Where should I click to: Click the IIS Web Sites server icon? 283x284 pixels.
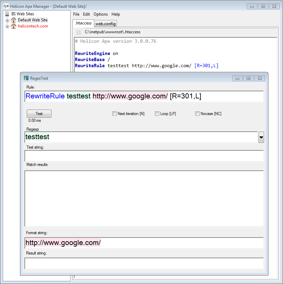[x=7, y=14]
